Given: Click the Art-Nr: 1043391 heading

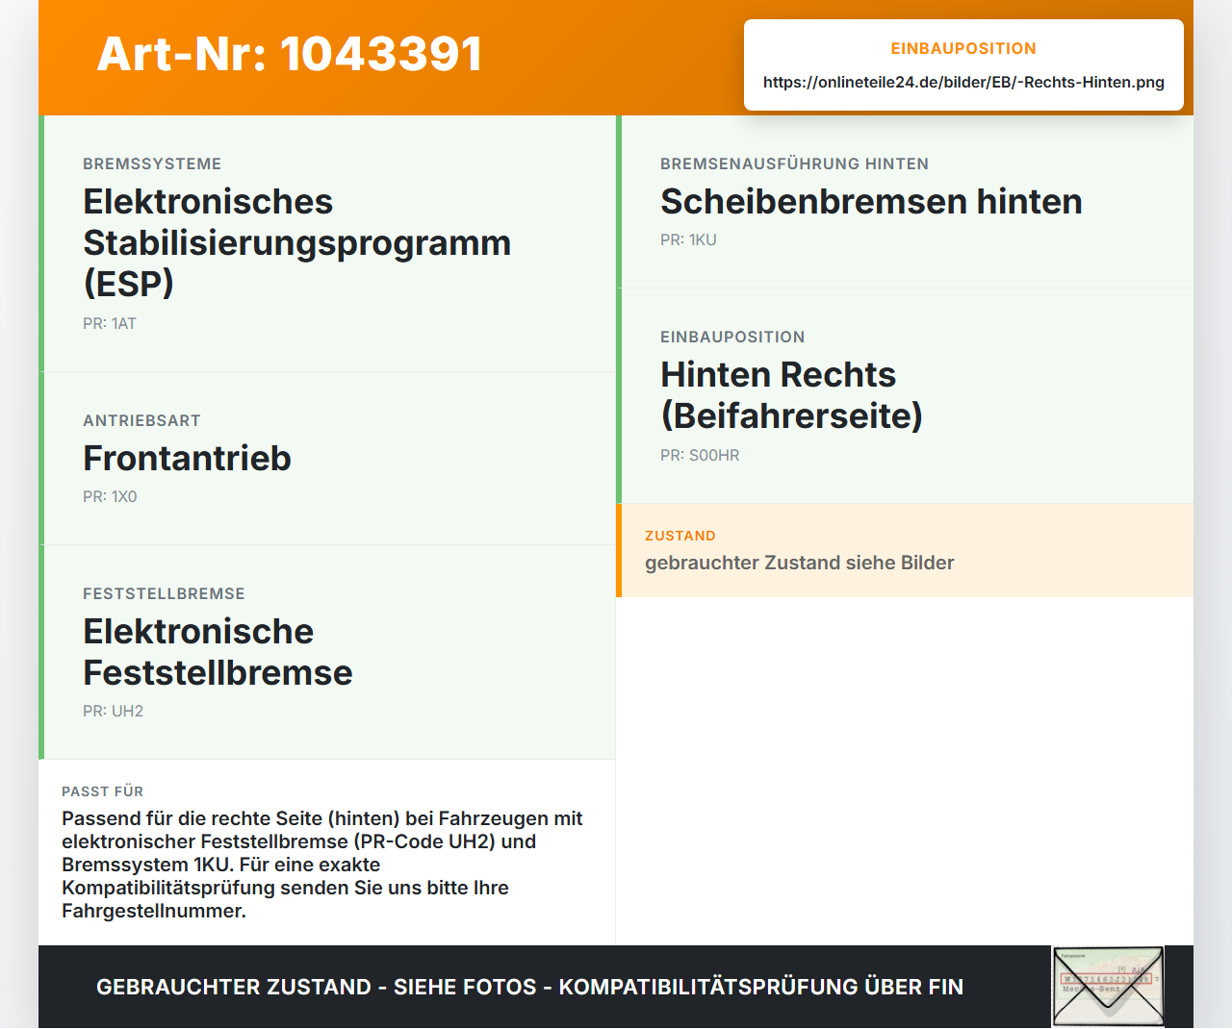Looking at the screenshot, I should tap(290, 54).
